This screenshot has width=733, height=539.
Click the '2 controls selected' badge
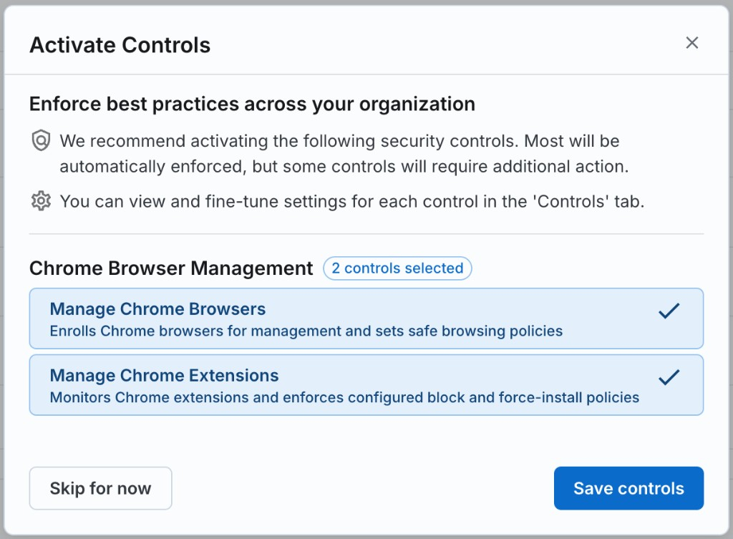pos(397,268)
